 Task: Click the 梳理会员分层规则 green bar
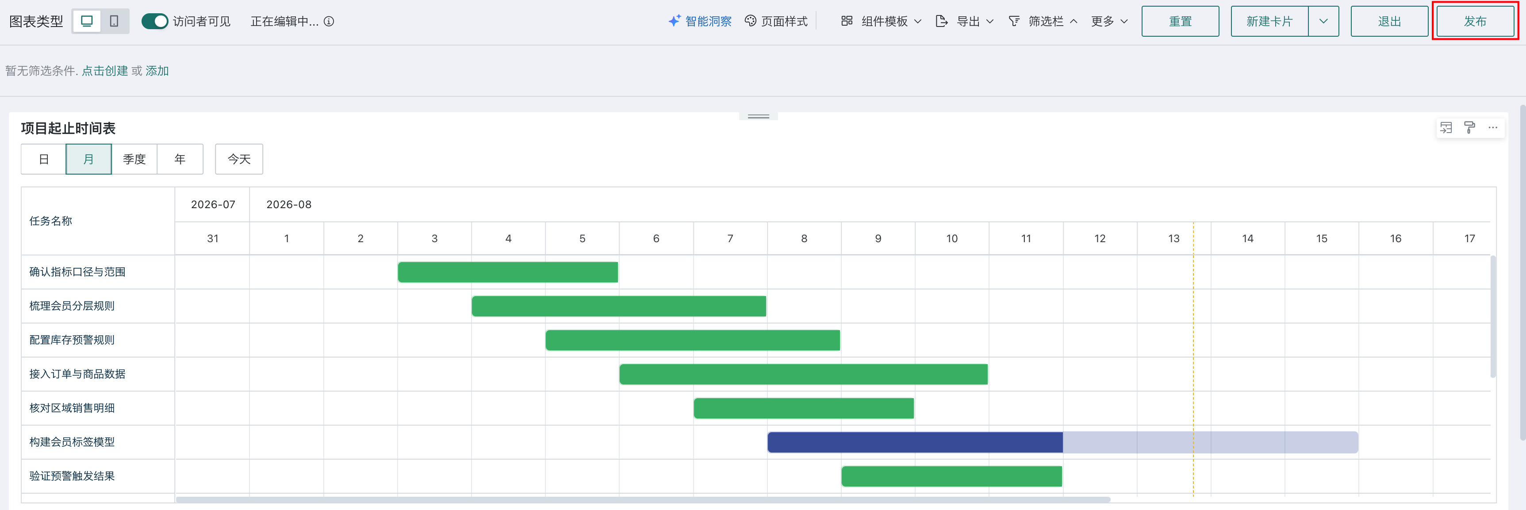coord(619,306)
